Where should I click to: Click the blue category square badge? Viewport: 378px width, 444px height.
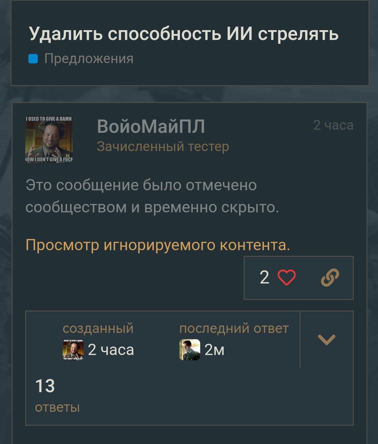tap(33, 59)
